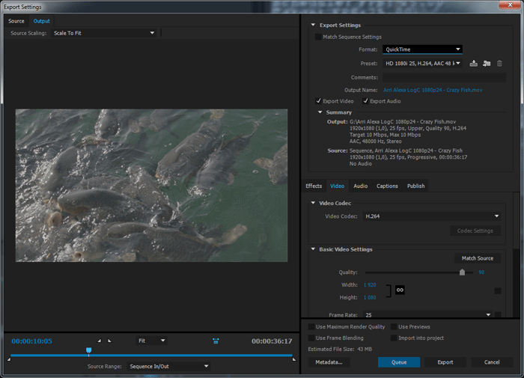Open the Effects tab
524x378 pixels.
tap(314, 186)
